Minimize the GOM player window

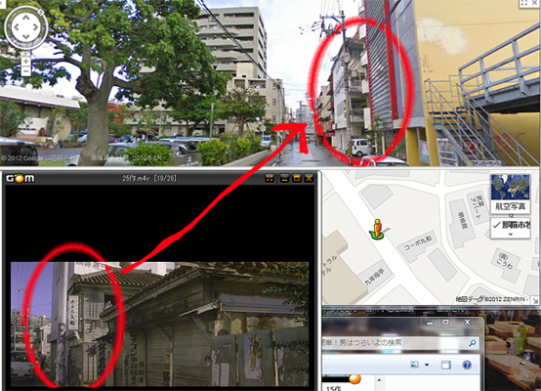pos(284,178)
